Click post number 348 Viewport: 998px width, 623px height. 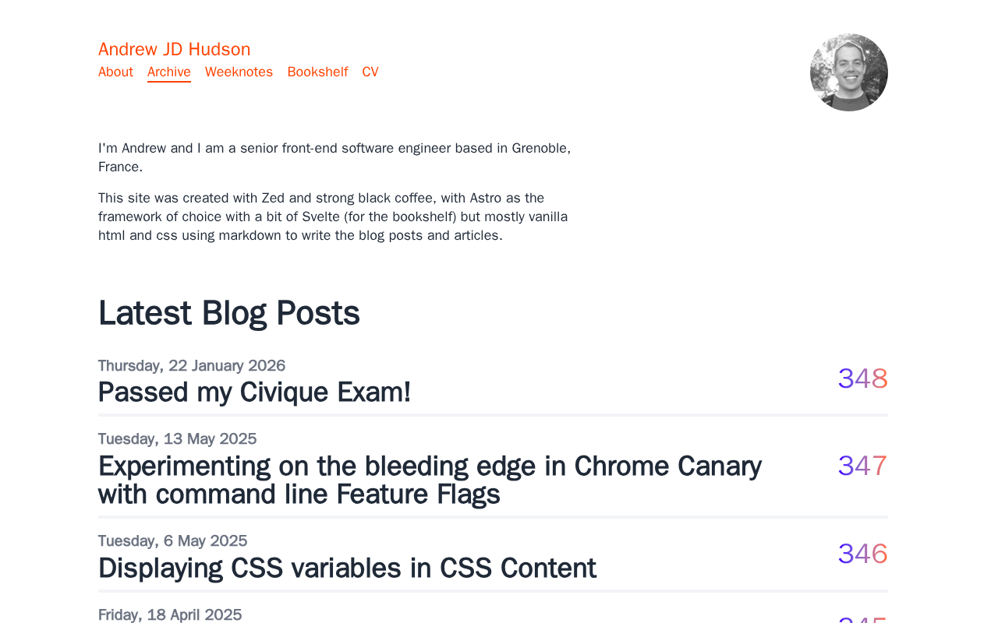click(862, 379)
